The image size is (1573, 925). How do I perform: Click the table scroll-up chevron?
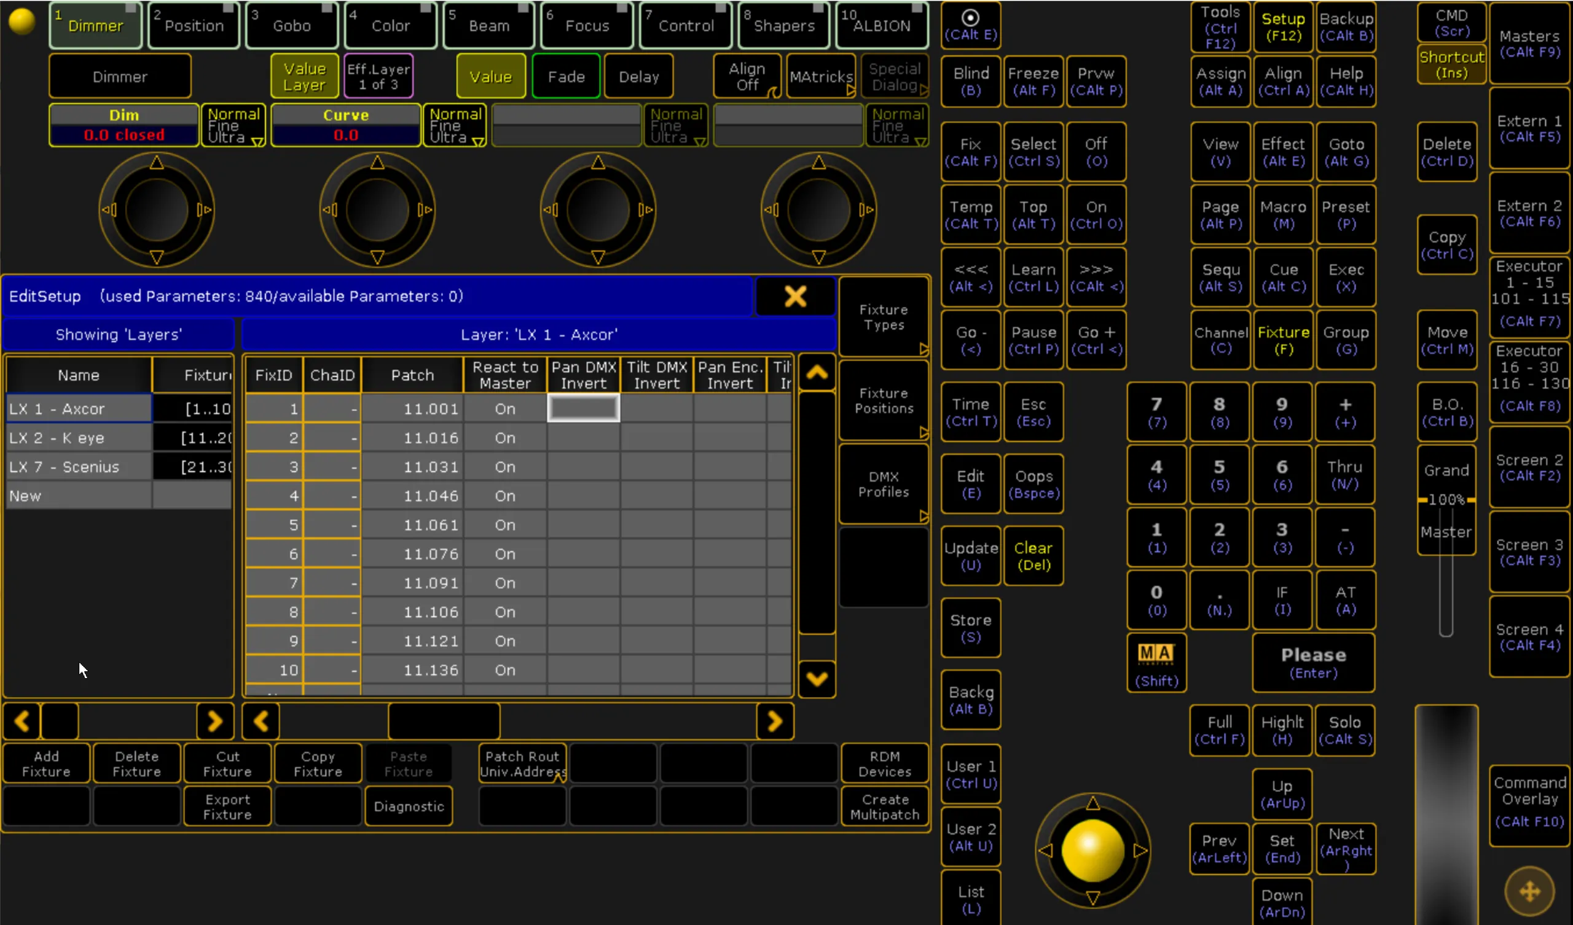pyautogui.click(x=817, y=373)
